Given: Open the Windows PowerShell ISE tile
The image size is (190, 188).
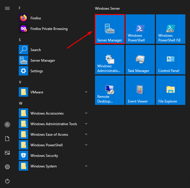Looking at the screenshot, I should (170, 29).
